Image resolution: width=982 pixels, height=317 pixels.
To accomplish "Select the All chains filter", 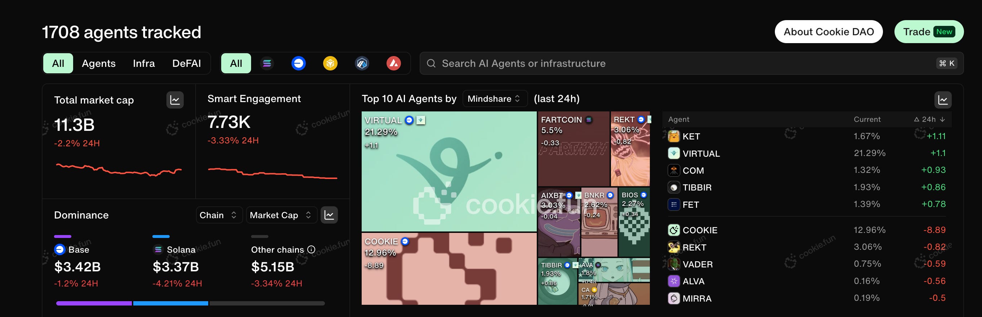I will tap(236, 63).
